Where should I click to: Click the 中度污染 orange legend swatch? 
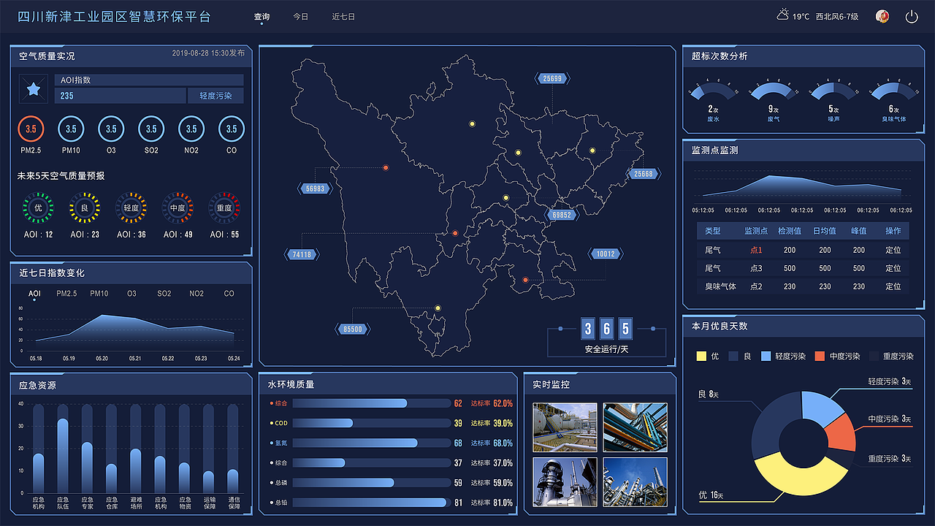point(820,356)
